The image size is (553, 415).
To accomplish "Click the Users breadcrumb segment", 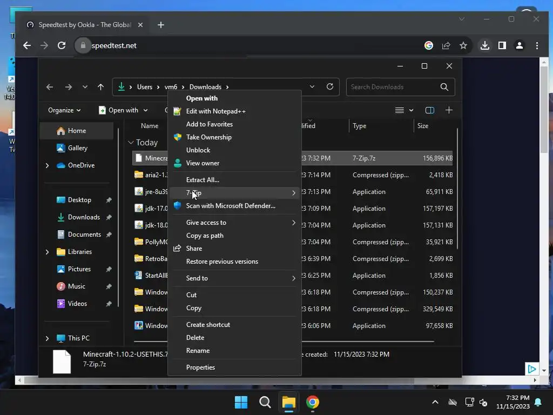I will [x=145, y=87].
